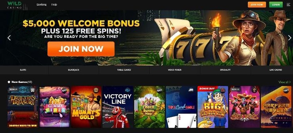
Task: Open the Banking menu item
Action: (41, 4)
